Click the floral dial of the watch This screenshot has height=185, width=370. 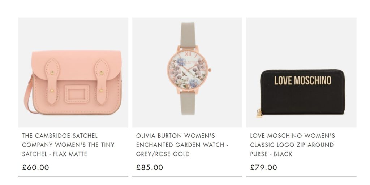pos(188,70)
